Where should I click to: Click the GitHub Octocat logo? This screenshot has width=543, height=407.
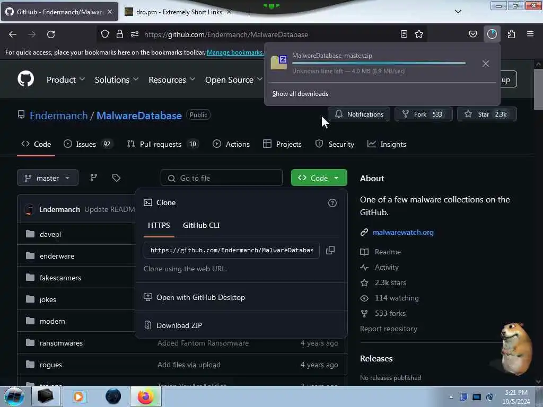[x=26, y=79]
